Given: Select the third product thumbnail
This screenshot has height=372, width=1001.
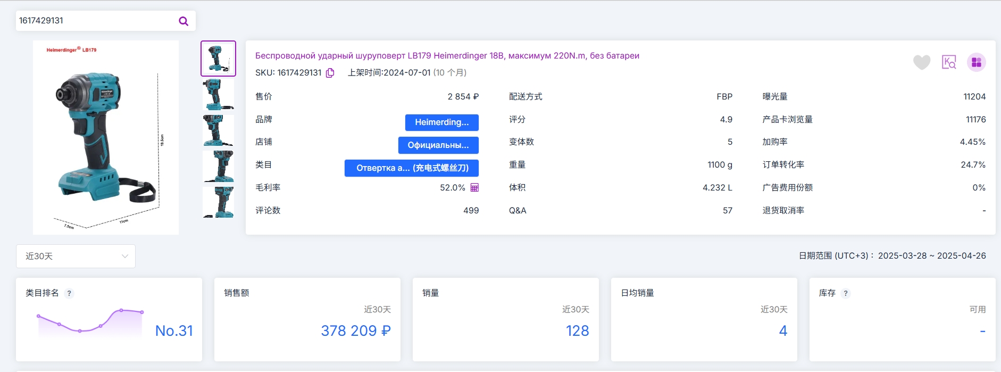Looking at the screenshot, I should click(x=218, y=130).
